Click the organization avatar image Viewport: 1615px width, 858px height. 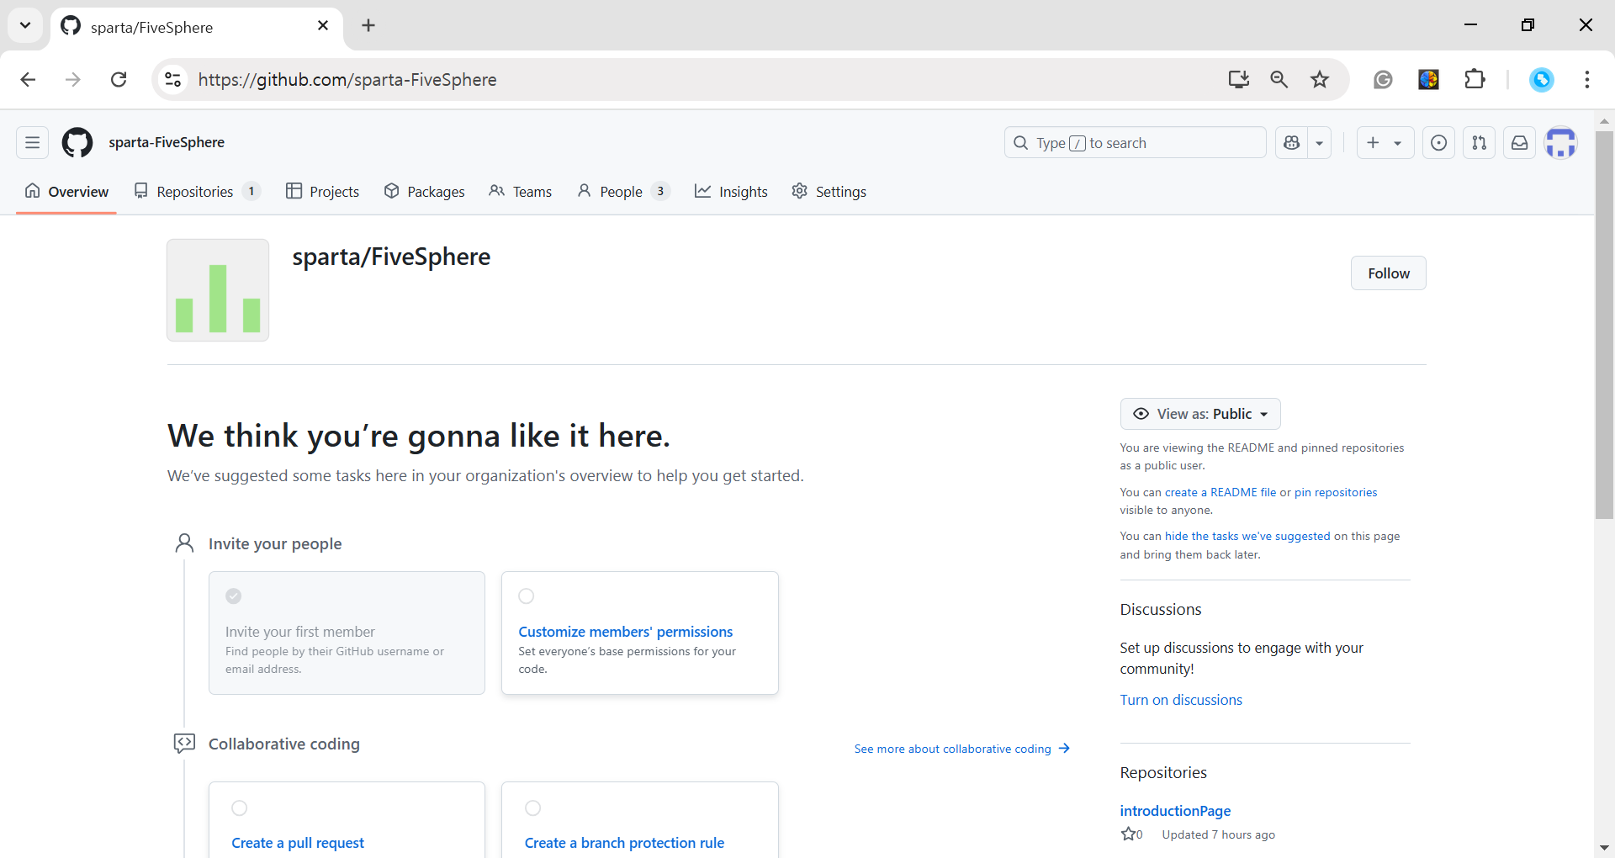[218, 290]
